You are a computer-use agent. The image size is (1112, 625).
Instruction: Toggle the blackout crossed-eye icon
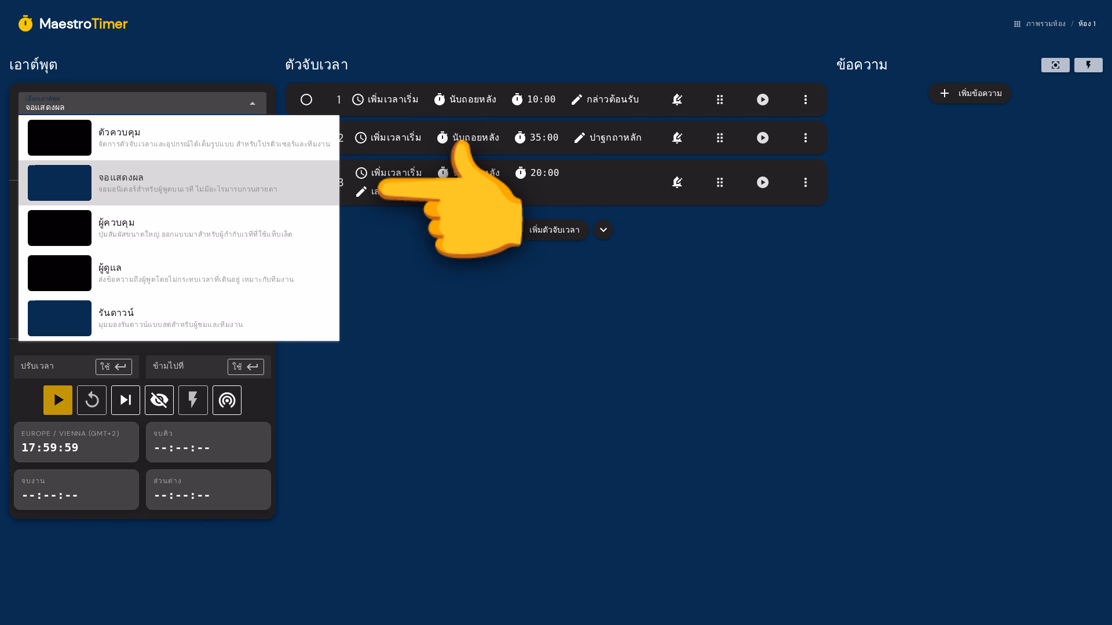tap(159, 400)
